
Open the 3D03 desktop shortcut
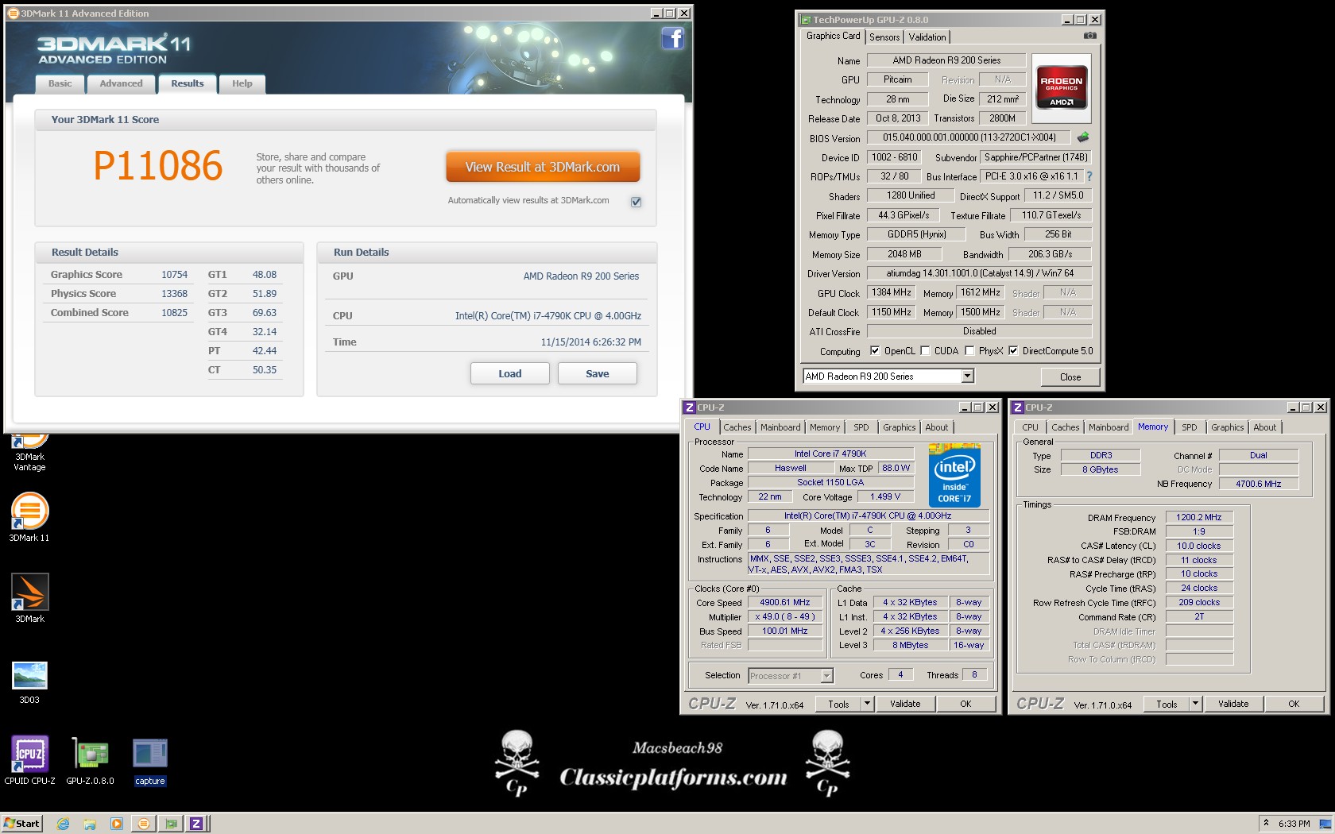[x=29, y=682]
